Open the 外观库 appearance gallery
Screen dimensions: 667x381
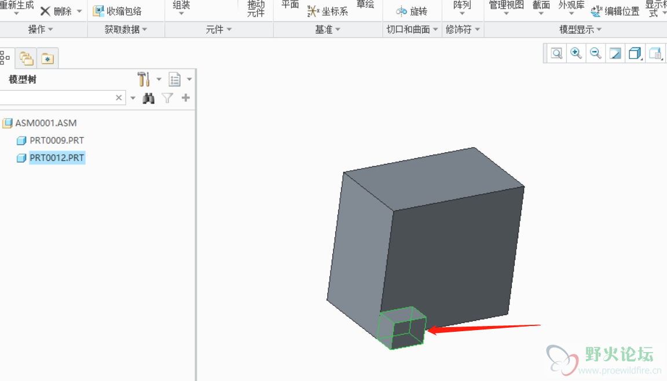571,8
